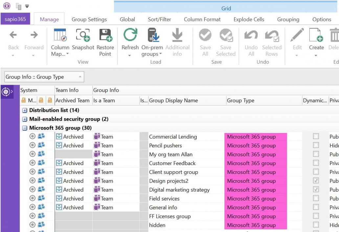Viewport: 339px width, 232px height.
Task: Click the Back navigation arrow
Action: point(13,35)
